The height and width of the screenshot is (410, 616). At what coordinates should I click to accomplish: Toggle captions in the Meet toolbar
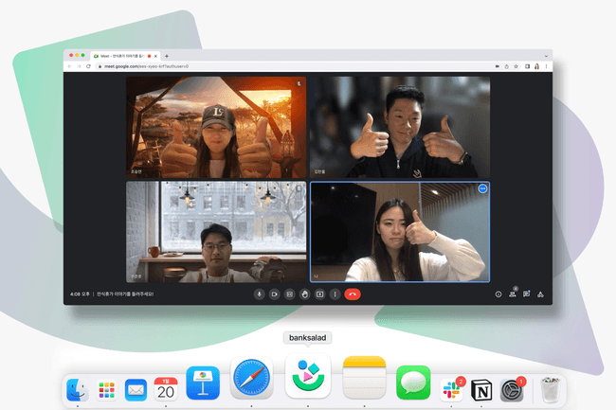click(290, 294)
